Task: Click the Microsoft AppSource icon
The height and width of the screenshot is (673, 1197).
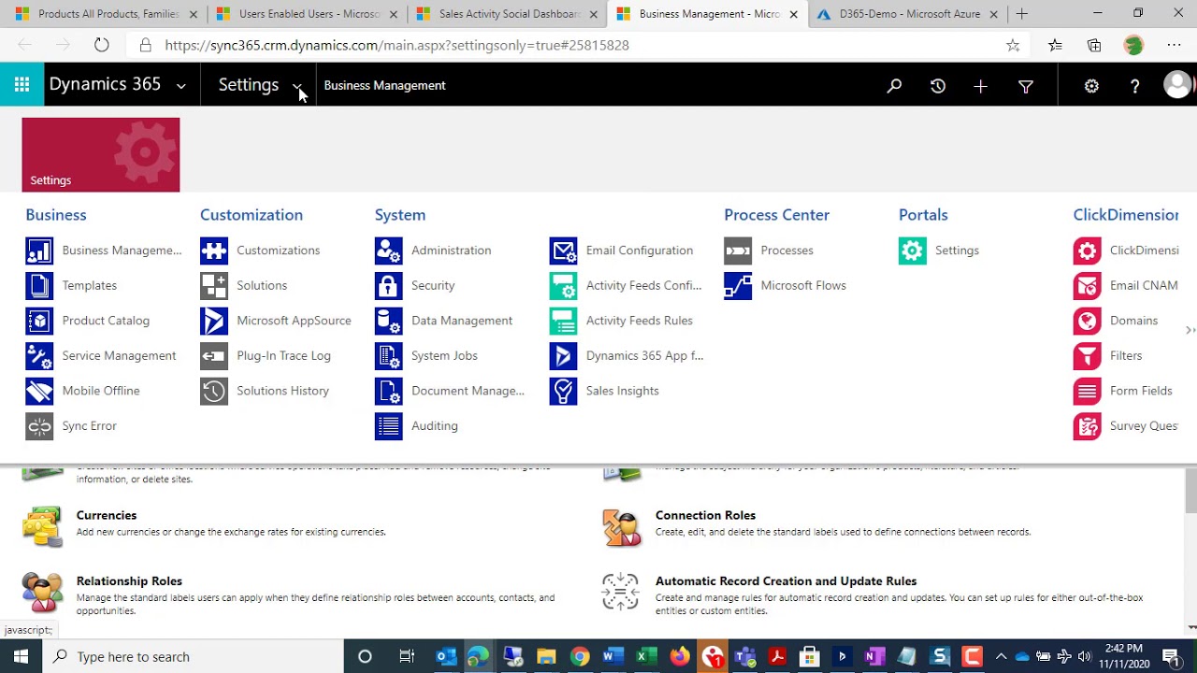Action: click(x=214, y=321)
